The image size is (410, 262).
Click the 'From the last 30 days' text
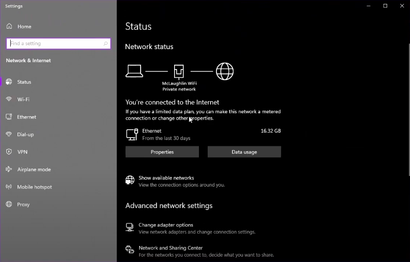[x=166, y=138]
